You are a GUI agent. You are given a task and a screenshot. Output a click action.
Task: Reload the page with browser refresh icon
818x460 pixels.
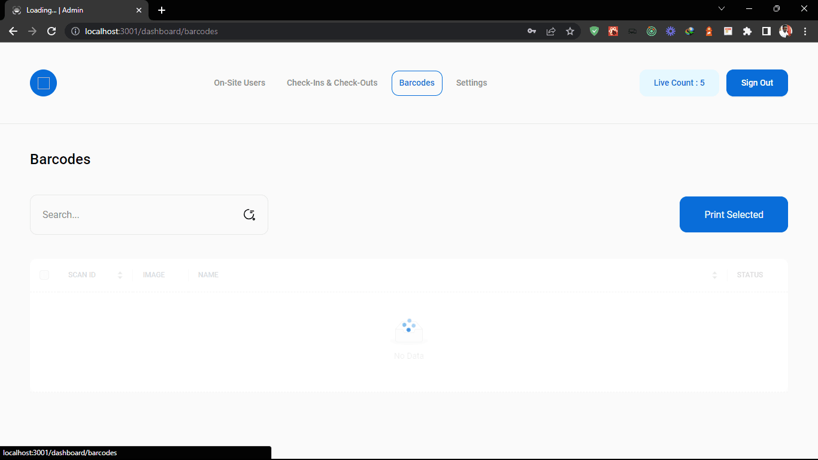(51, 31)
